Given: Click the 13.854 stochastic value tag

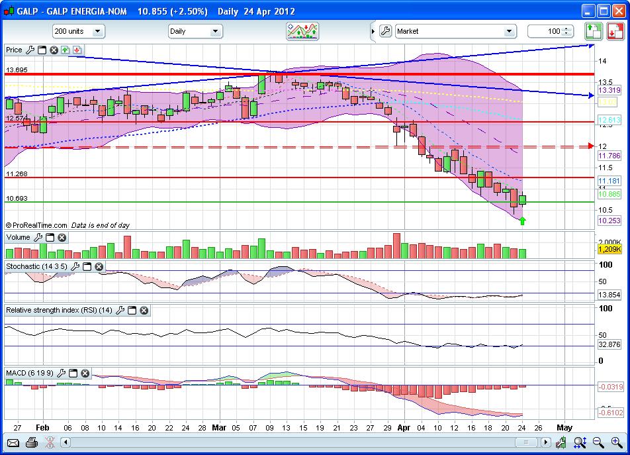Looking at the screenshot, I should point(609,295).
